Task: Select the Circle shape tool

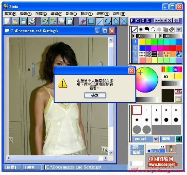Action: [x=108, y=21]
